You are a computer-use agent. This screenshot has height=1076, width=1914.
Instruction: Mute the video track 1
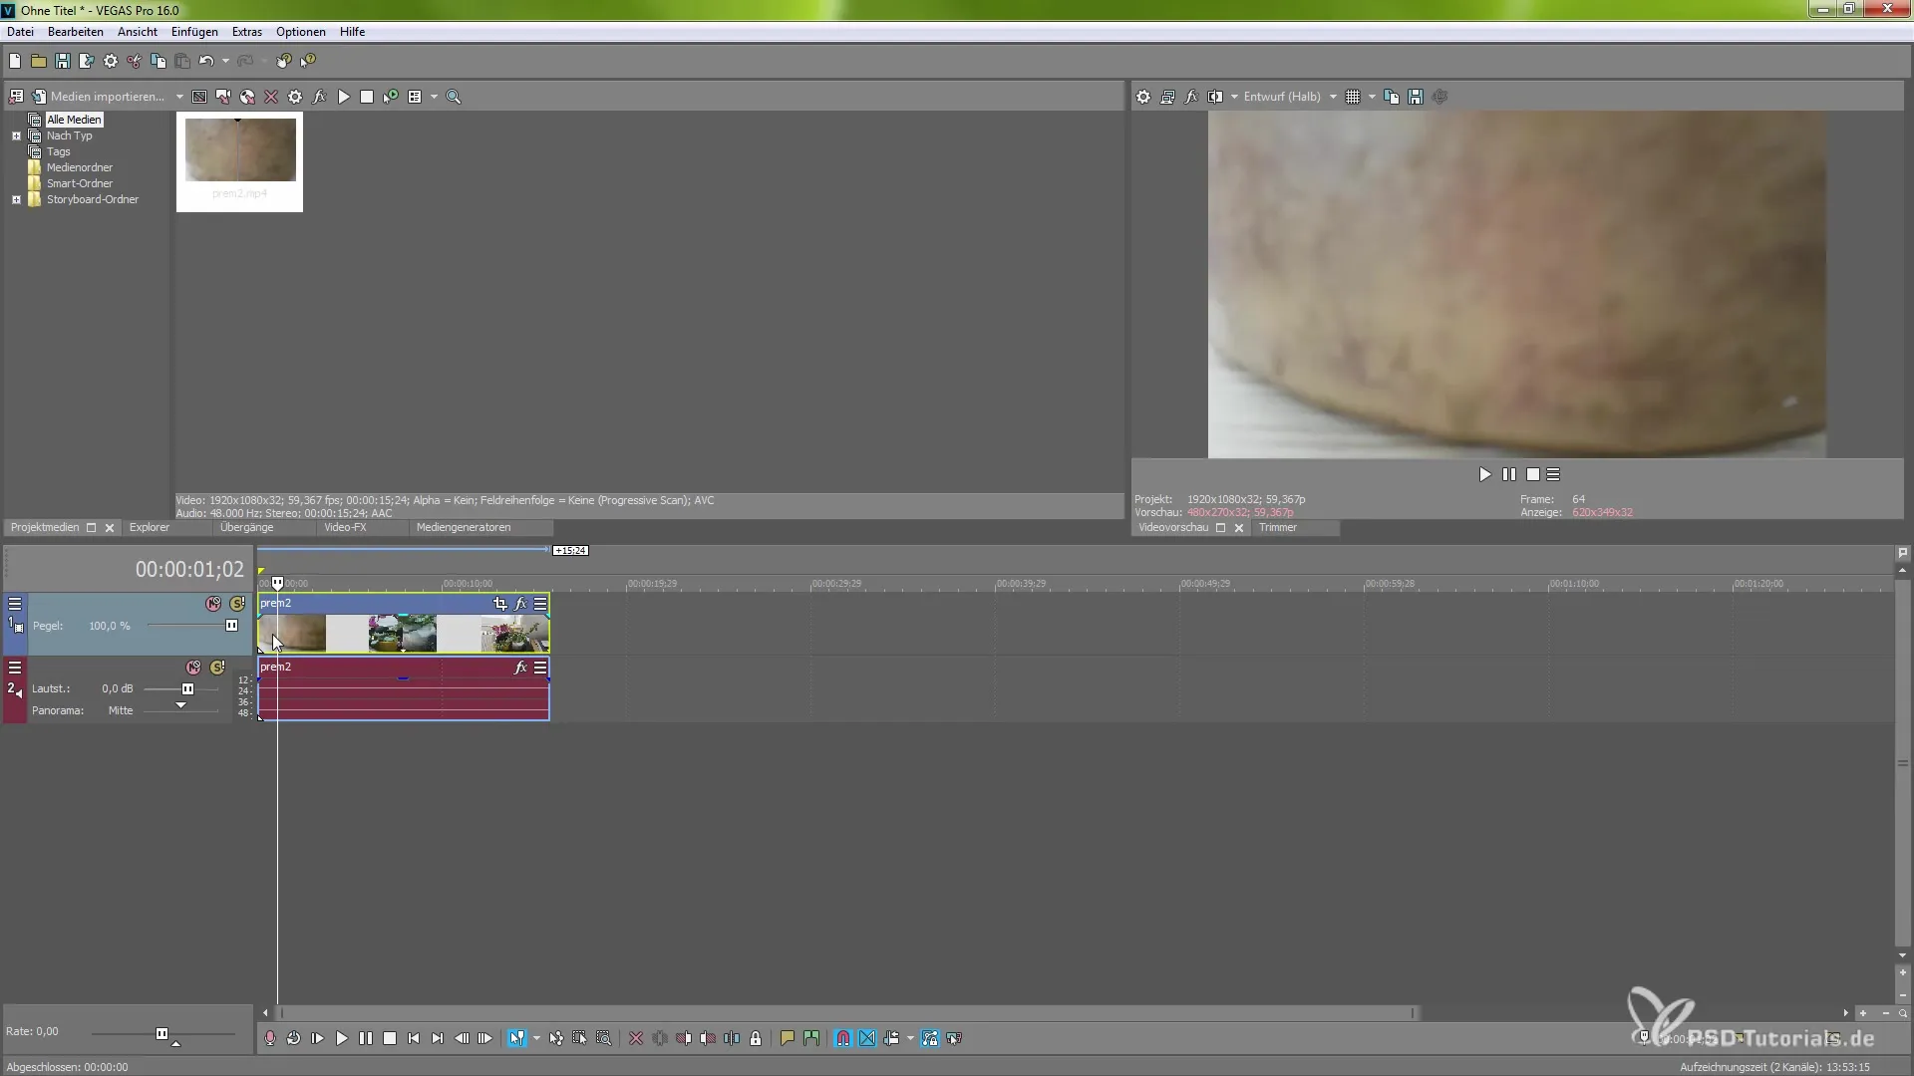pos(213,604)
